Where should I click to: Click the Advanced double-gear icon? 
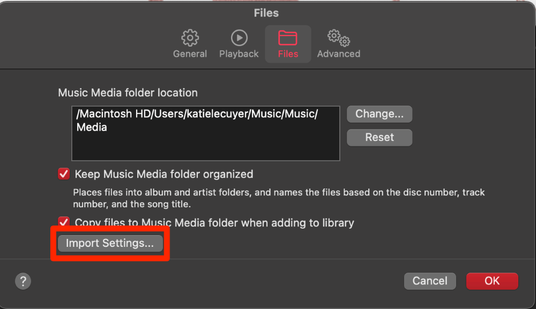pos(339,38)
